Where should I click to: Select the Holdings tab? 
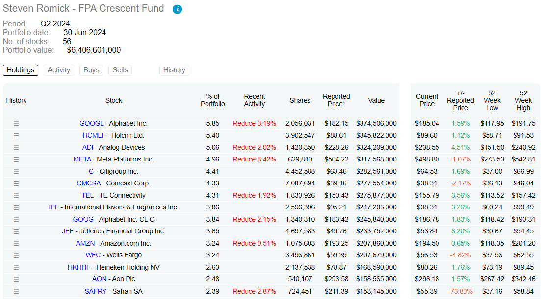[x=21, y=70]
